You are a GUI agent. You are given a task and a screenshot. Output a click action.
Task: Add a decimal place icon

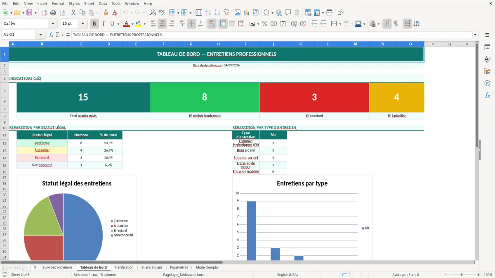294,24
